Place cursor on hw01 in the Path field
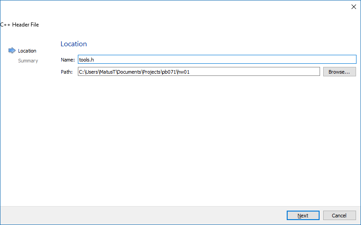Screen dimensions: 361x225 (184, 72)
